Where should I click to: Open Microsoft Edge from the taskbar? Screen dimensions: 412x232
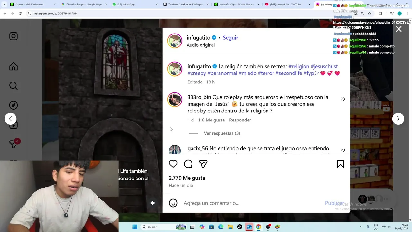tap(221, 227)
